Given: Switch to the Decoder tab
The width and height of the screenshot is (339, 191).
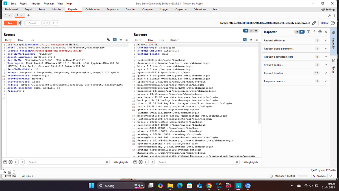Looking at the screenshot, I should coord(130,9).
